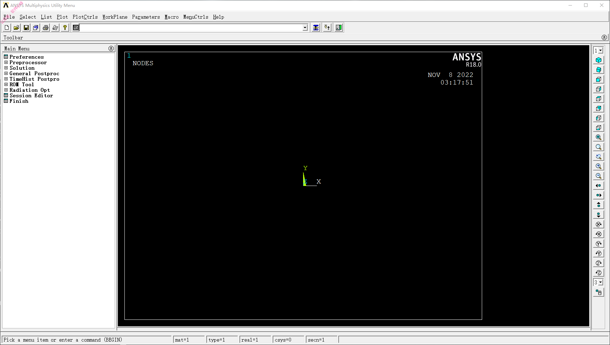610x345 pixels.
Task: Expand the TimeHist Postpro node
Action: [6, 79]
